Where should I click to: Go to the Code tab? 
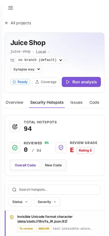94,102
